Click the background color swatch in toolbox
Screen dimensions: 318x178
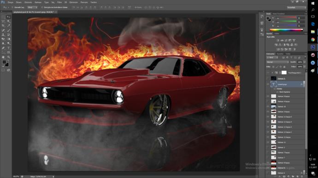coord(7,65)
